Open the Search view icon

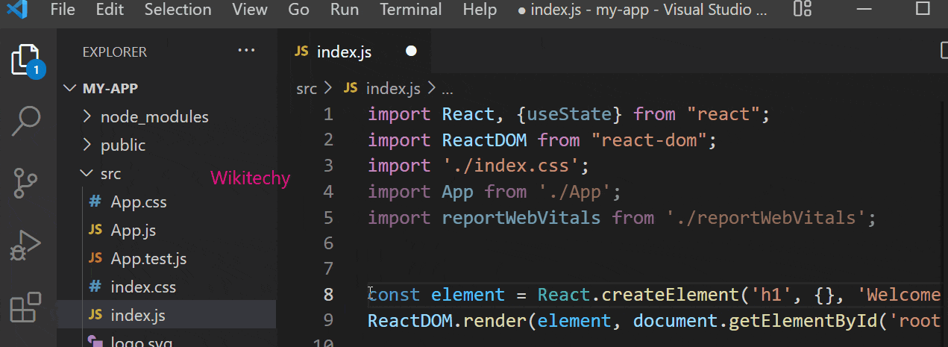[25, 121]
